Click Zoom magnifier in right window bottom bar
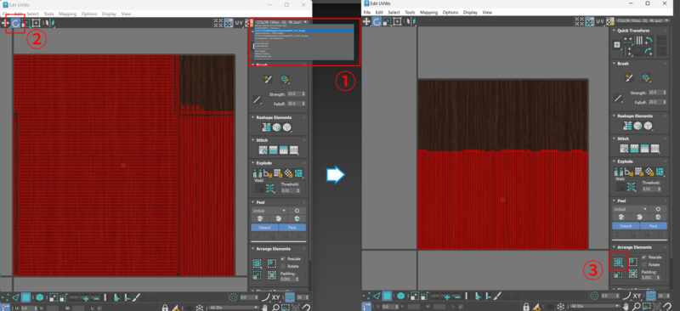Screen dimensions: 680x311 tap(637, 308)
